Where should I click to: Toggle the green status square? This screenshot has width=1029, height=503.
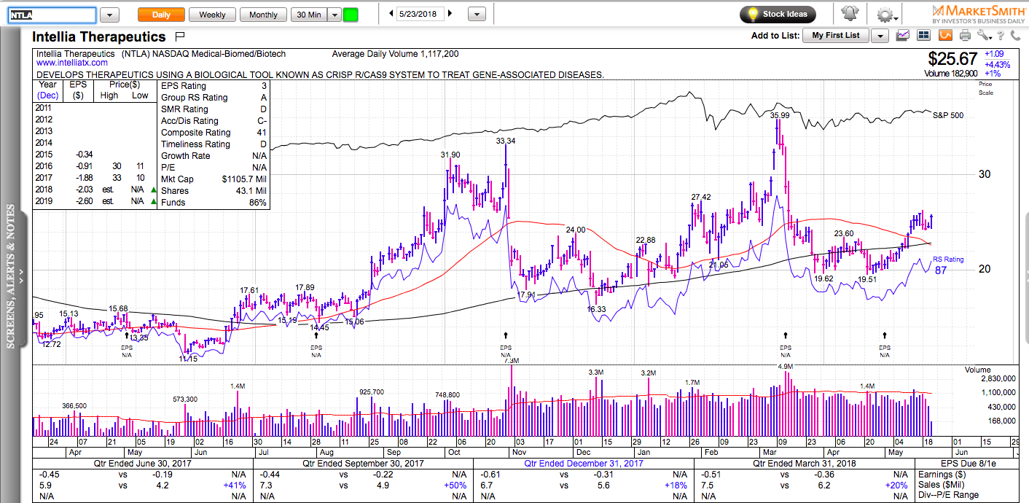click(351, 15)
